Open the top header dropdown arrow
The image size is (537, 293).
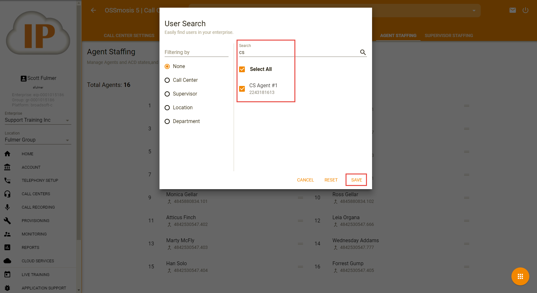pos(474,11)
